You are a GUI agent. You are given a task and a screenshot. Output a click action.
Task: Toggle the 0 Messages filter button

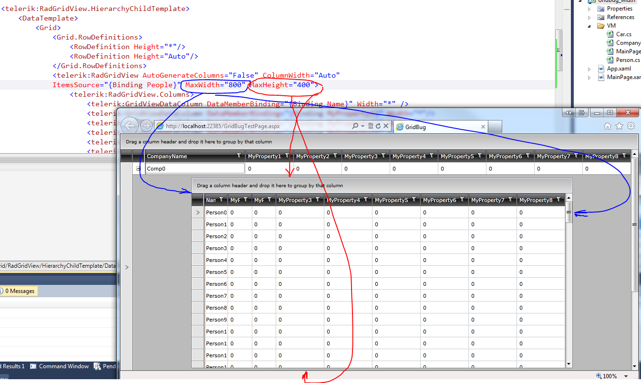(x=19, y=291)
